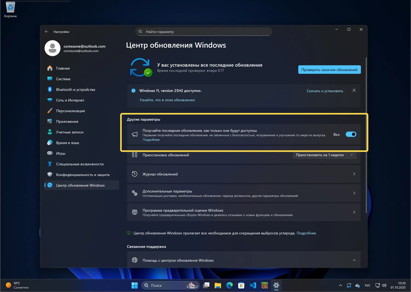Viewport: 411px width, 292px height.
Task: Open the weather widget showing 10°C
Action: click(x=17, y=285)
